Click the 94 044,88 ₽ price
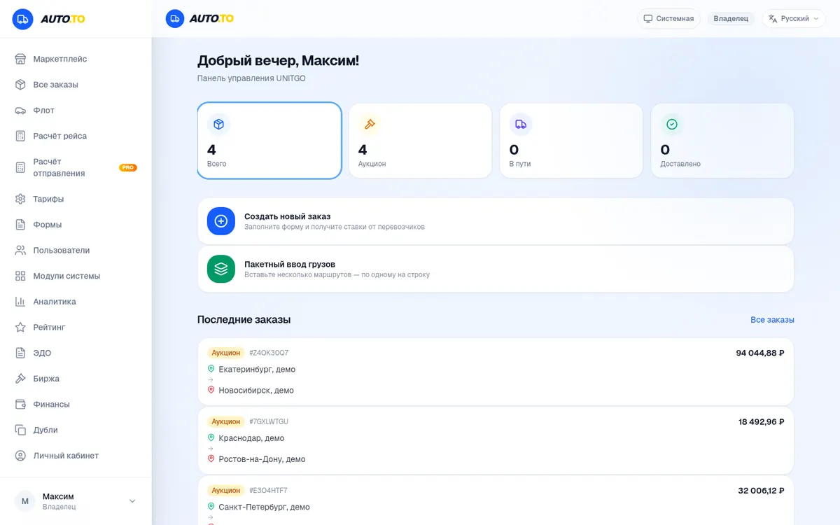This screenshot has width=840, height=525. [760, 353]
